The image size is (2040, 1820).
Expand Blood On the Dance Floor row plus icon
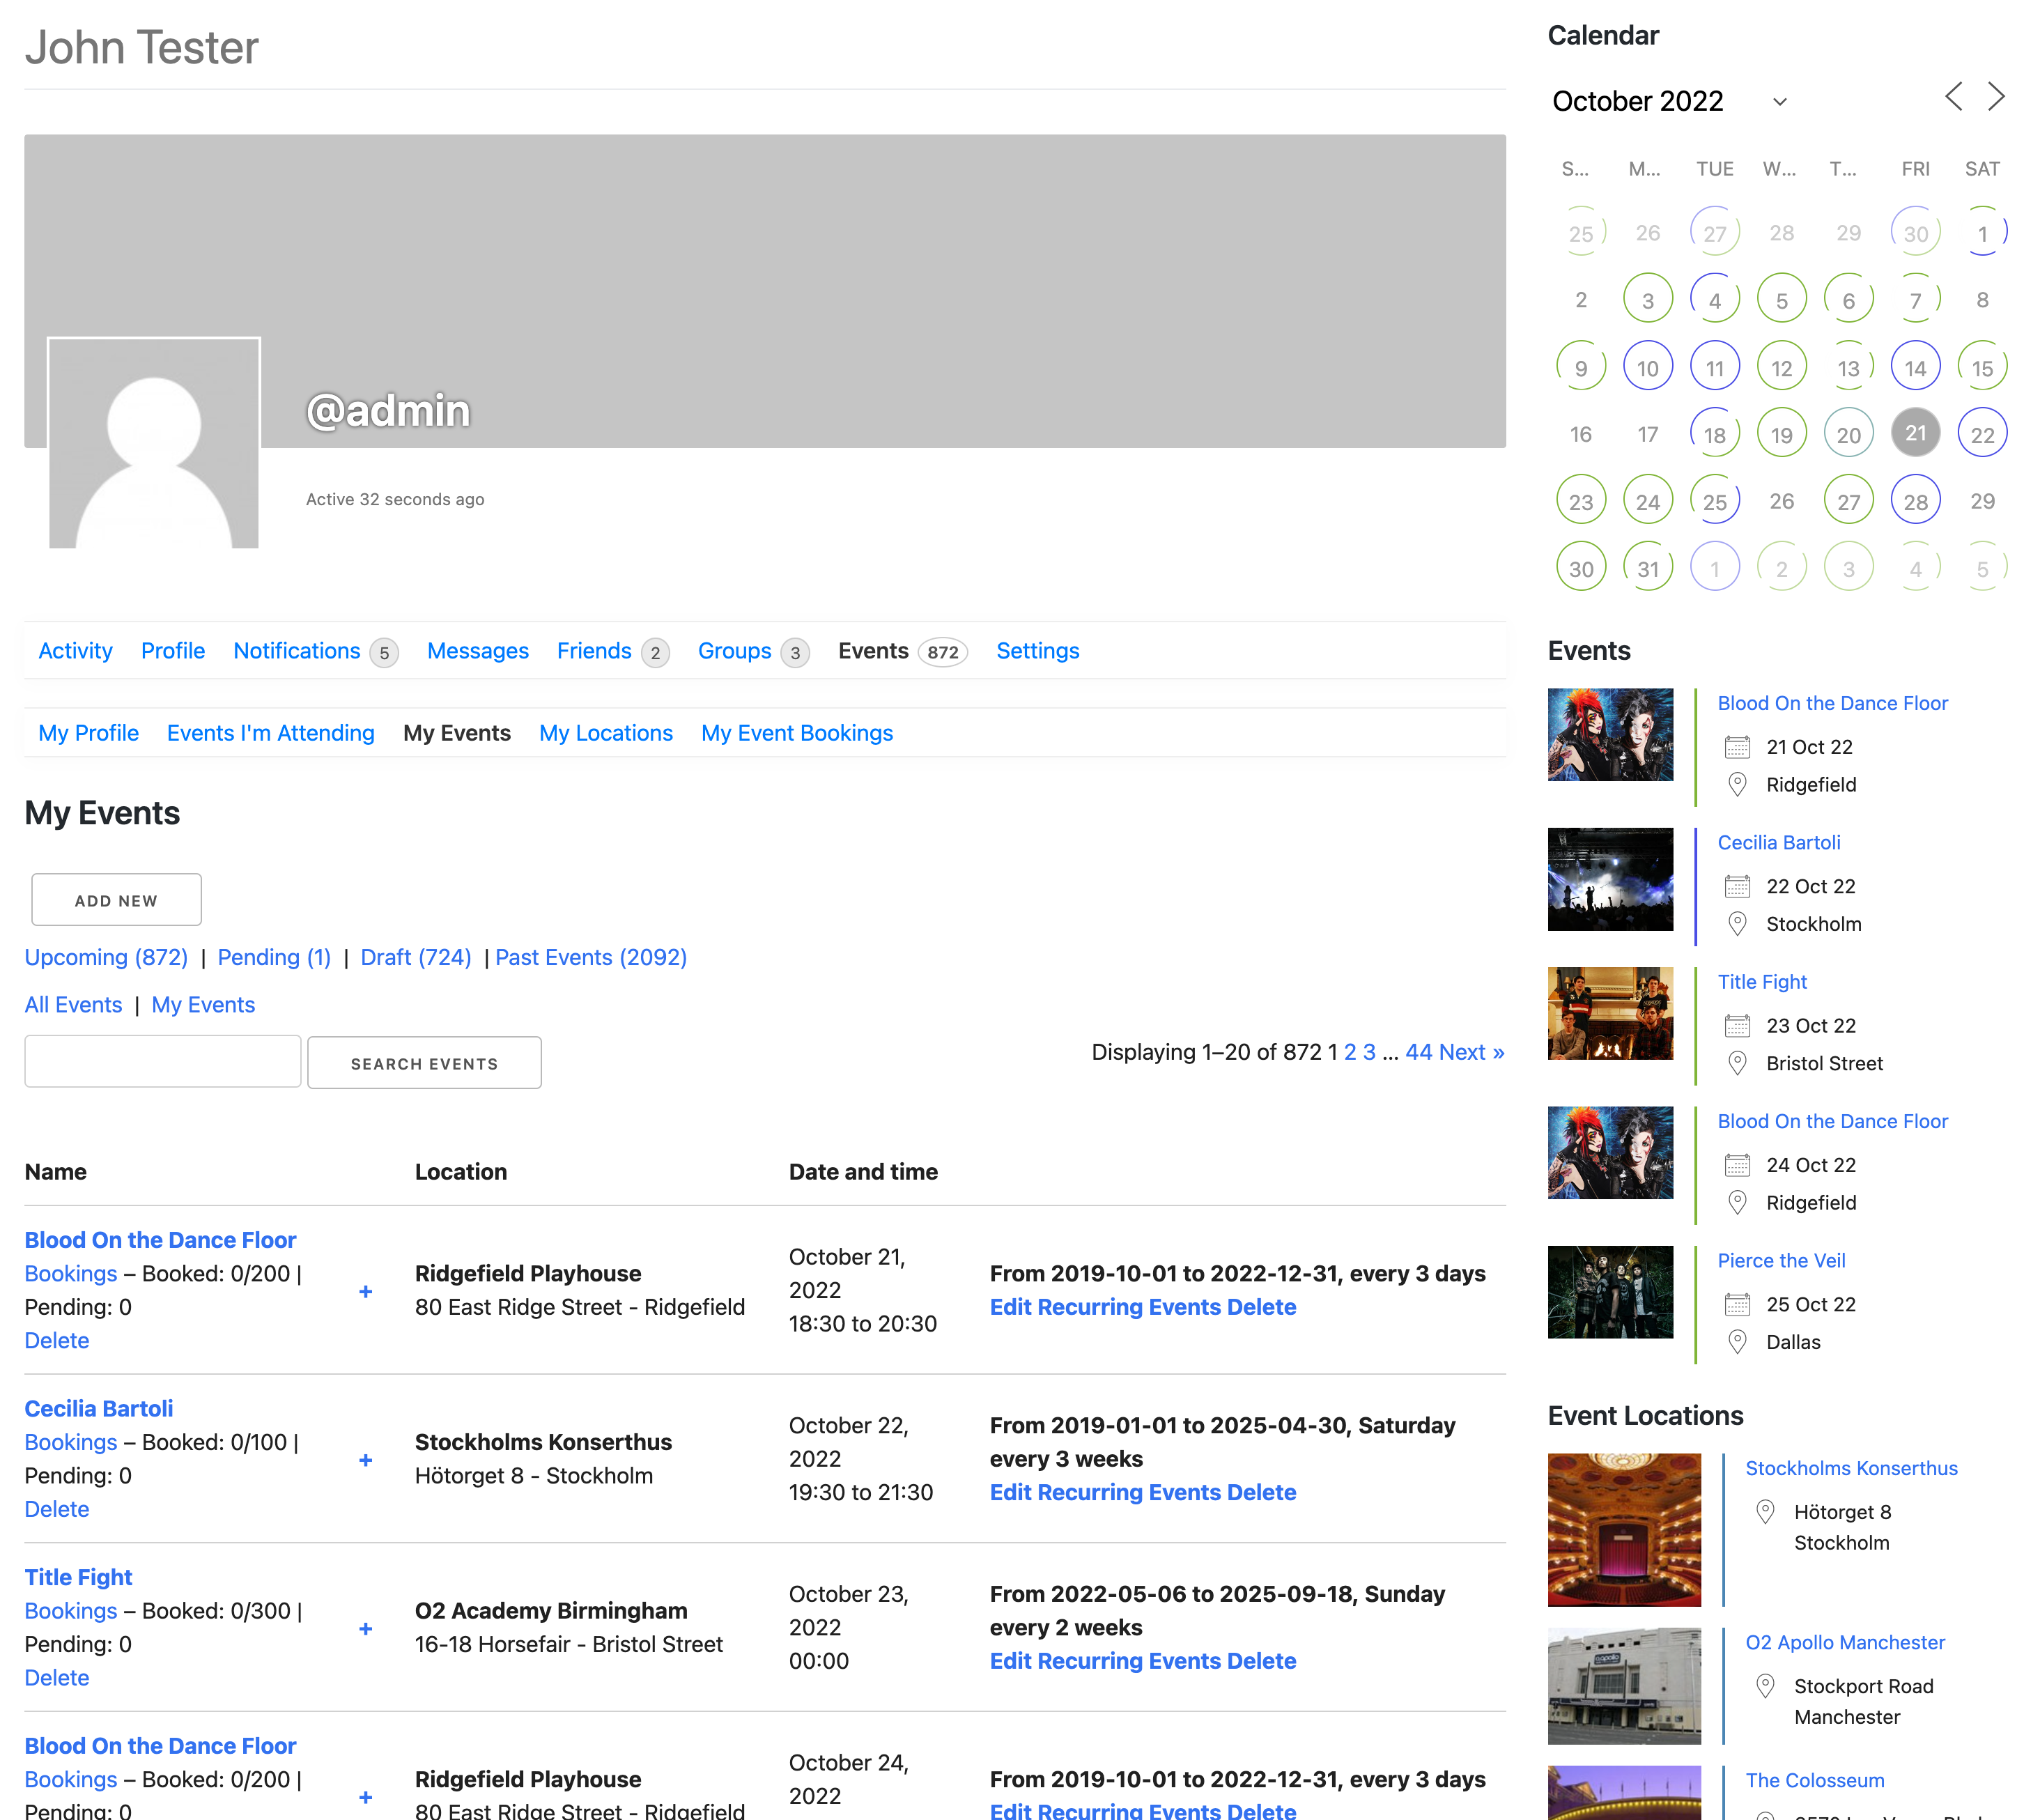tap(366, 1291)
